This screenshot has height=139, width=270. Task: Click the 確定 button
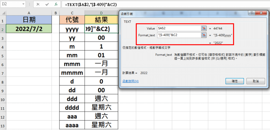coord(235,81)
